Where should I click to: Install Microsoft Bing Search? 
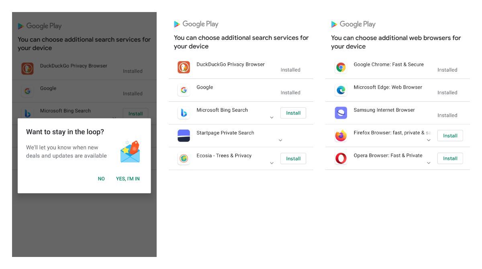[x=293, y=113]
